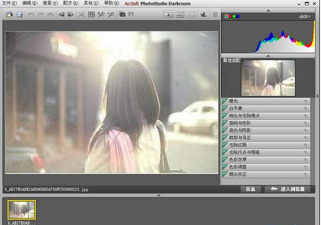Viewport: 321px width, 225px height.
Task: Expand the 锐化与去除噪点 panel header
Action: (x=266, y=115)
